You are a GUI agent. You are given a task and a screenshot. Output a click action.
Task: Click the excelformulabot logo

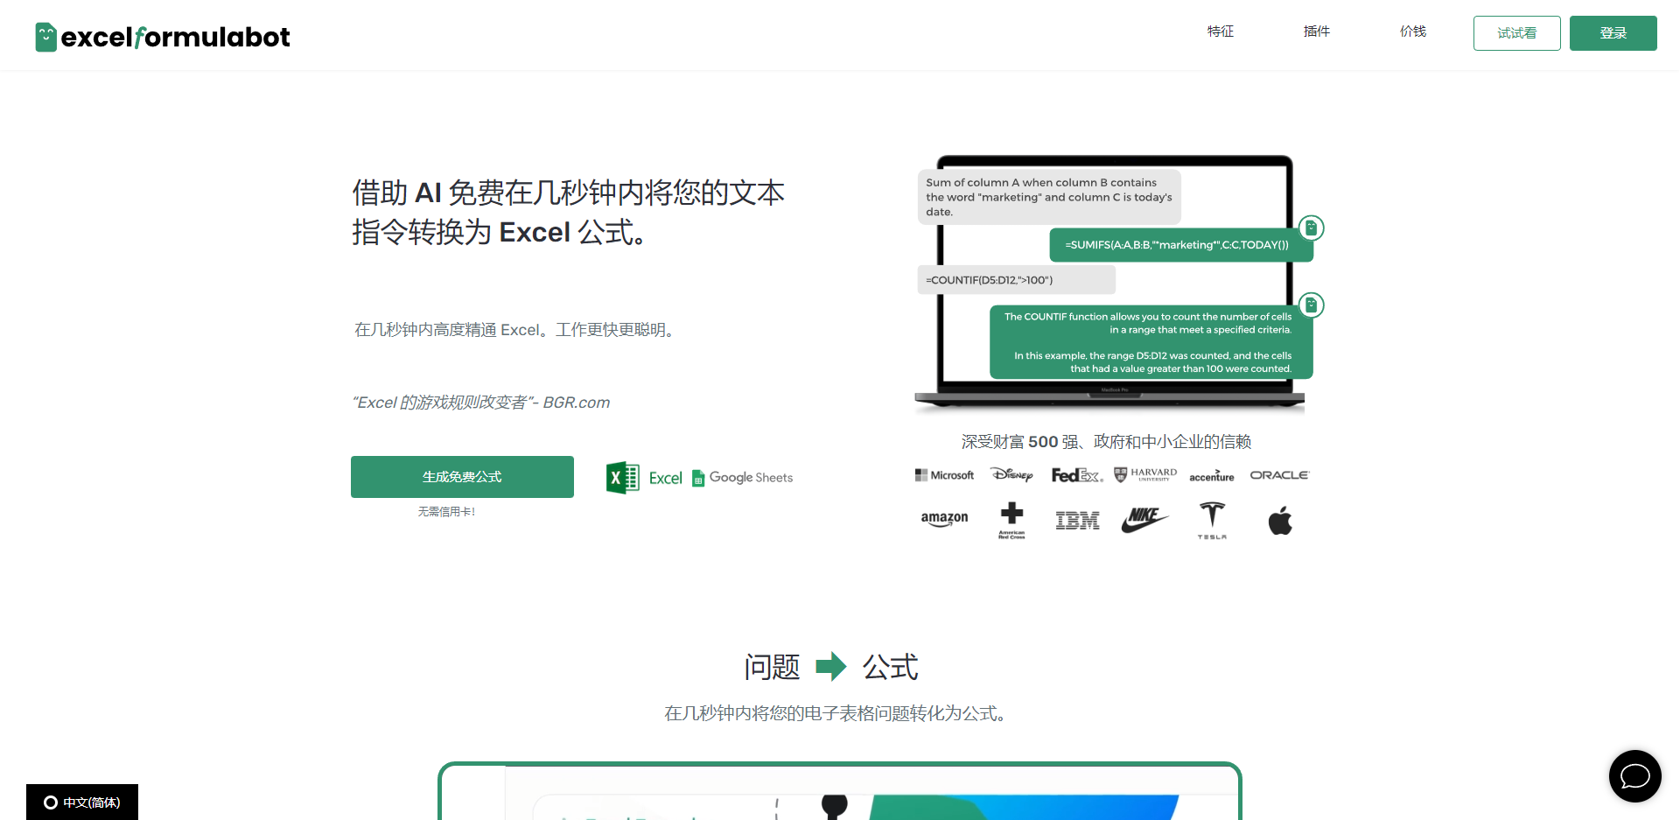163,37
